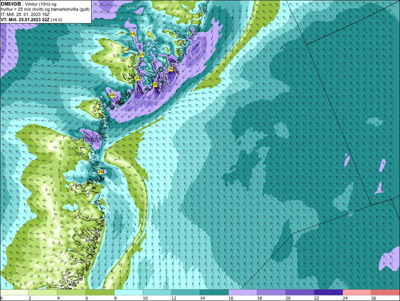This screenshot has height=301, width=400.
Task: Select the 2–4 m/s light green legend swatch
Action: 43,292
